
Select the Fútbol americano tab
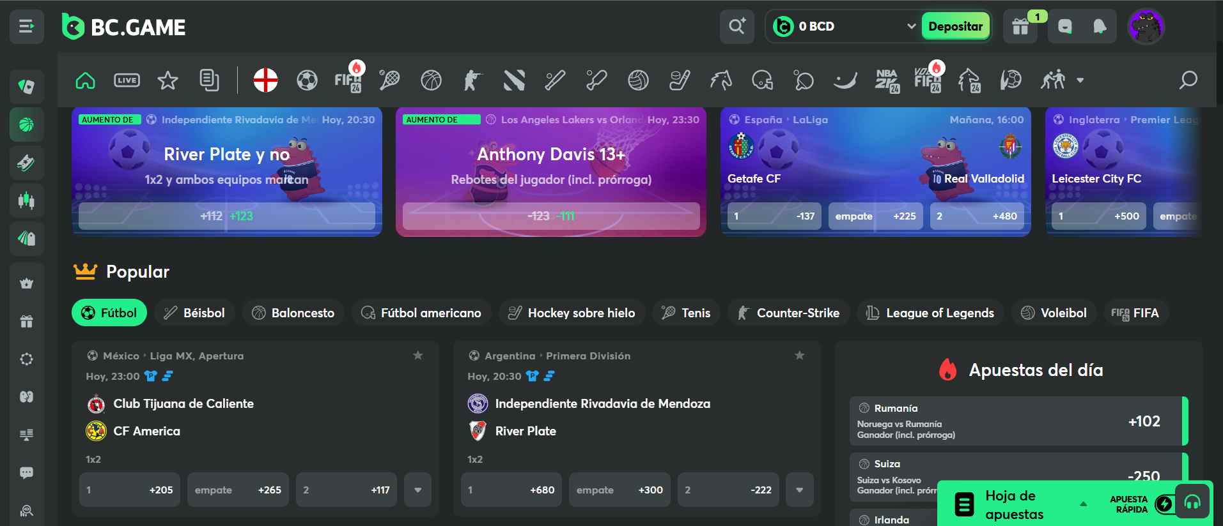tap(421, 313)
